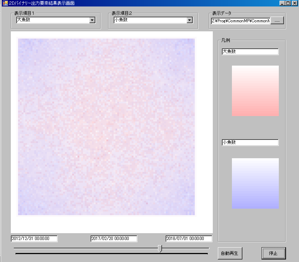Open the 表示項目1 dropdown arrow
The image size is (299, 262).
(92, 20)
